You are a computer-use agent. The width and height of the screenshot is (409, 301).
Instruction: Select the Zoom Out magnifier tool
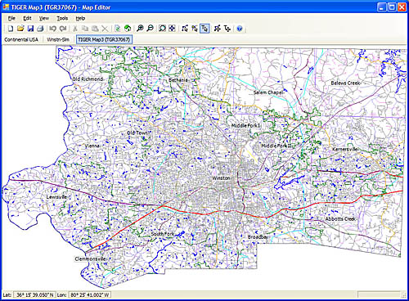pyautogui.click(x=150, y=29)
